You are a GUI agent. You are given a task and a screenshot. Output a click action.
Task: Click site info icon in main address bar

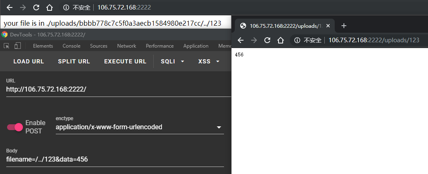click(x=66, y=7)
